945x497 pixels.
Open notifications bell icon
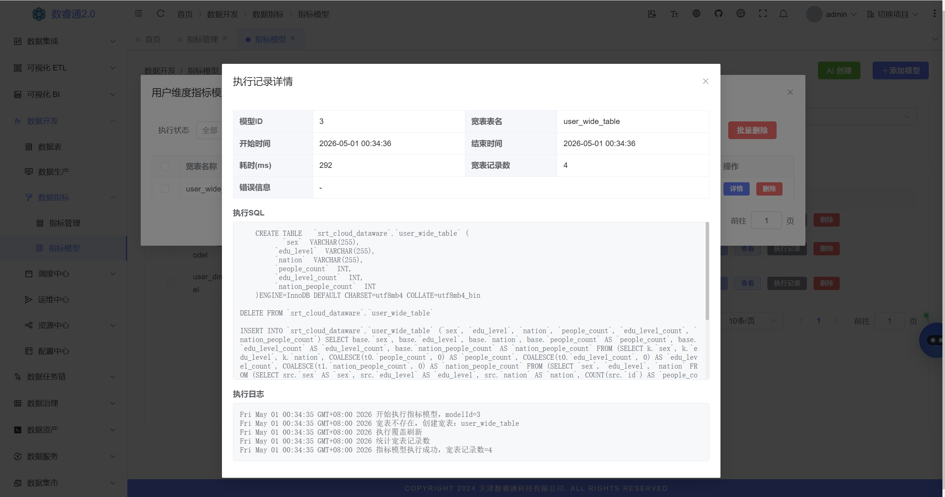click(783, 14)
